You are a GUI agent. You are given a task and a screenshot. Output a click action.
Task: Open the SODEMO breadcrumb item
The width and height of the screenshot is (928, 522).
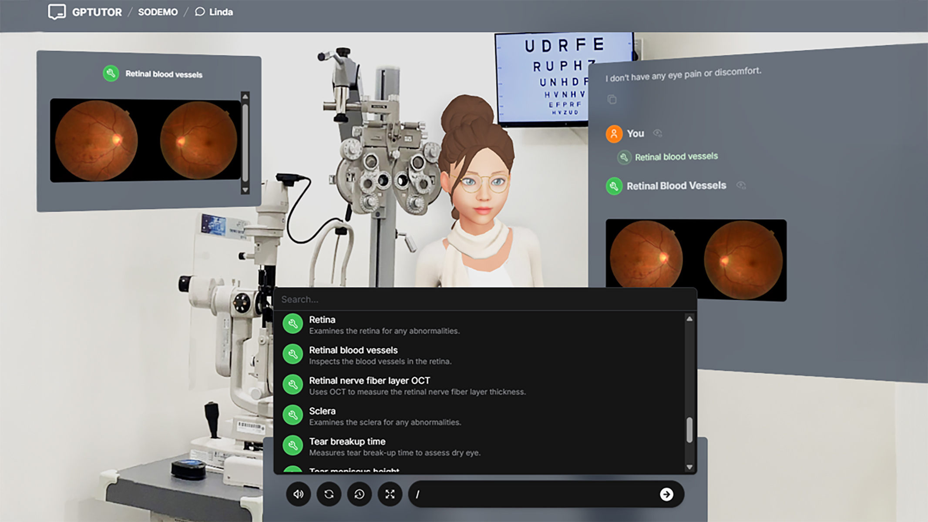[x=158, y=12]
